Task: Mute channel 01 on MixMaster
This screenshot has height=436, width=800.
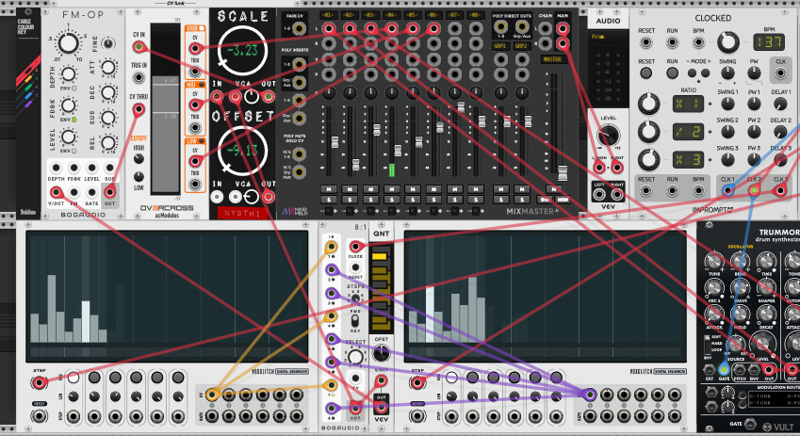Action: click(329, 189)
